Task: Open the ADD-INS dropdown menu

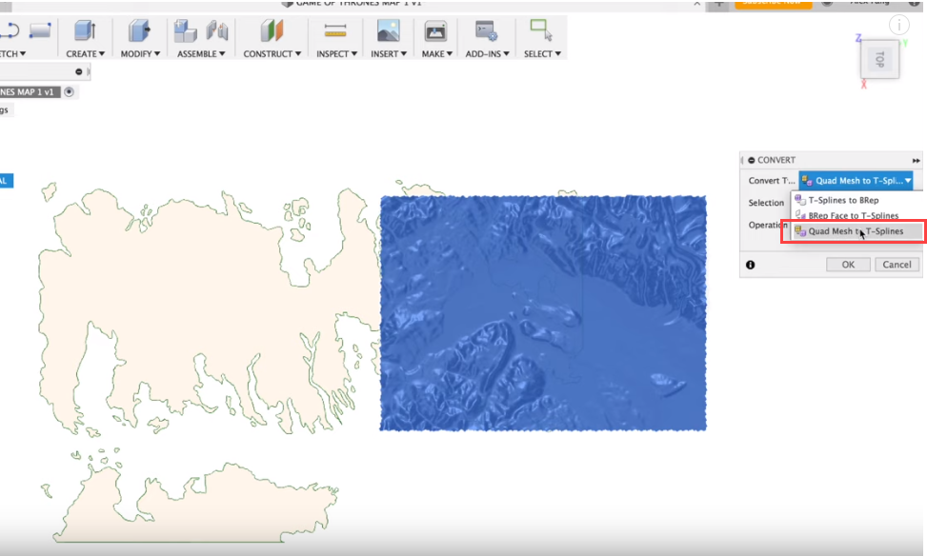Action: coord(487,53)
